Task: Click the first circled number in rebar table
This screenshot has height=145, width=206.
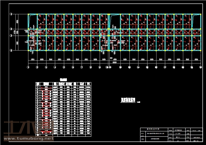Action: point(38,86)
